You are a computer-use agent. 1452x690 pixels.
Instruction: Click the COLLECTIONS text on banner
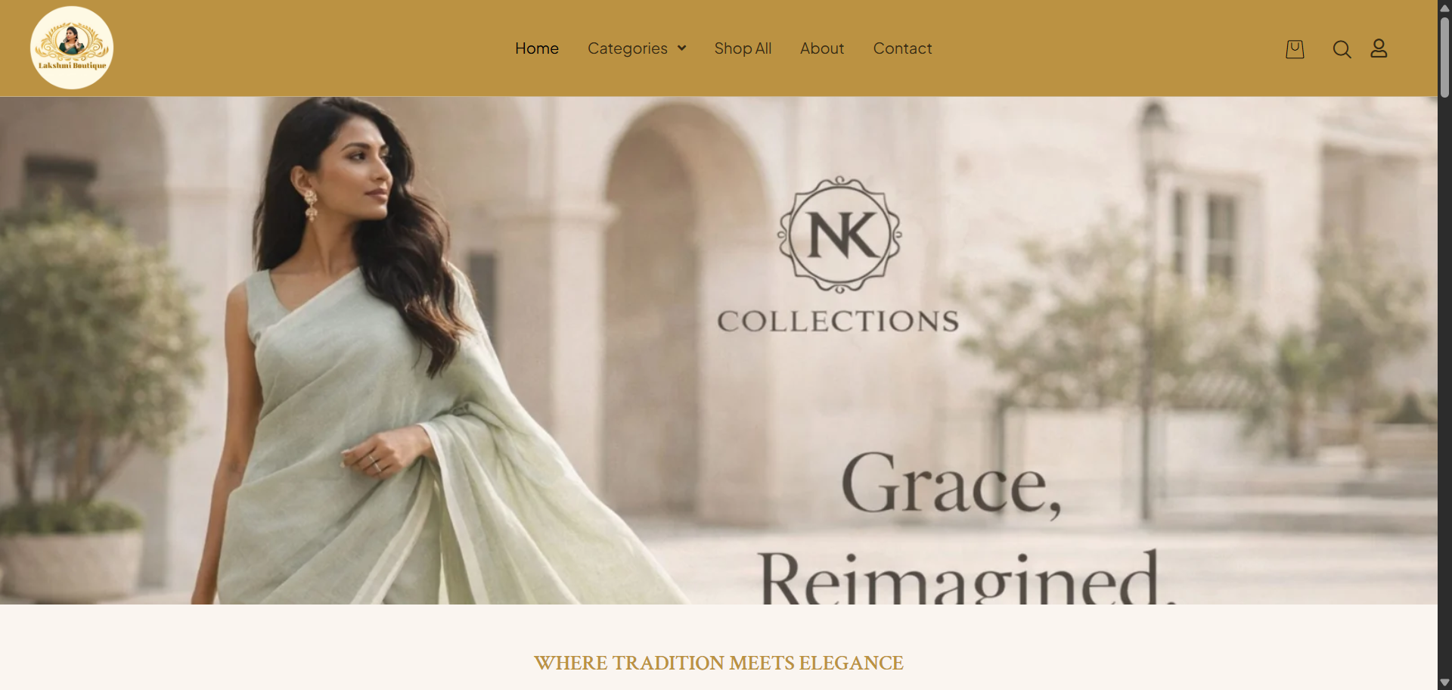coord(838,322)
